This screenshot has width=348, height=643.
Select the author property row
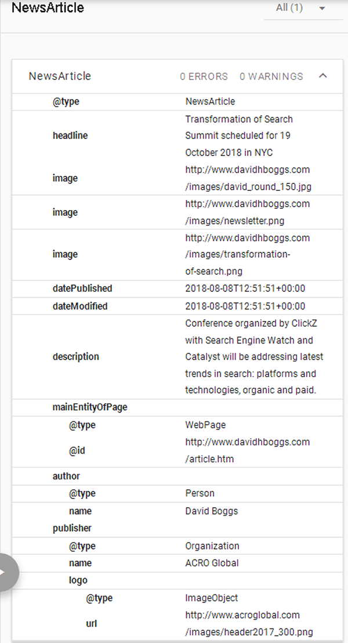[x=177, y=476]
